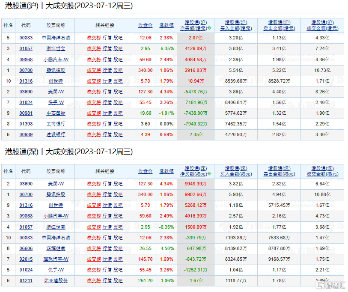
Task: Click the net buy value -7940.32万
Action: point(196,124)
